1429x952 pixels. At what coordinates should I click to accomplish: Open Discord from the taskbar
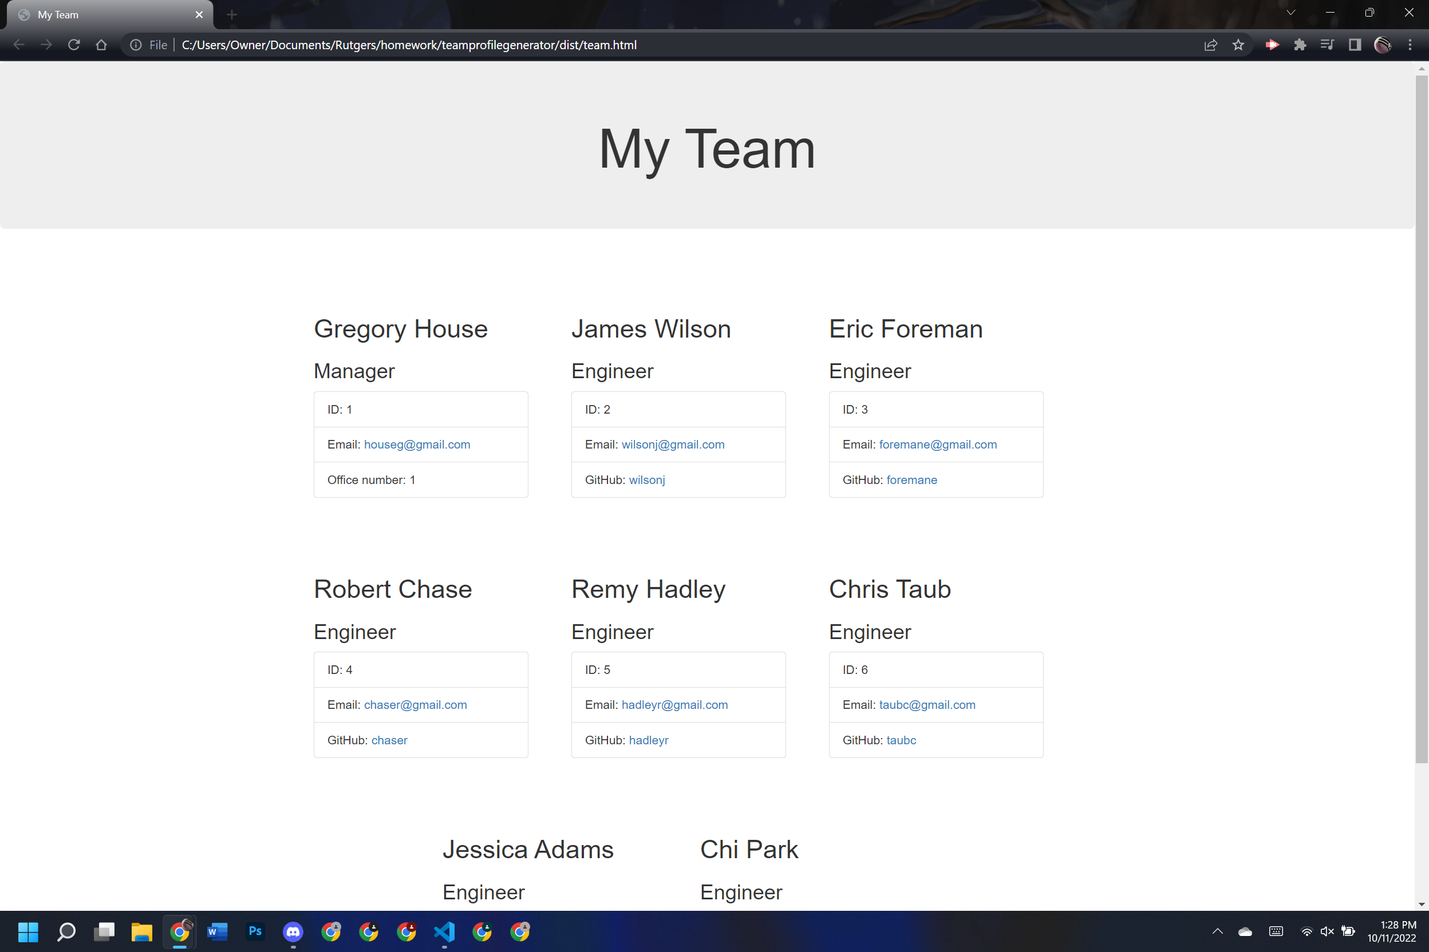click(293, 931)
